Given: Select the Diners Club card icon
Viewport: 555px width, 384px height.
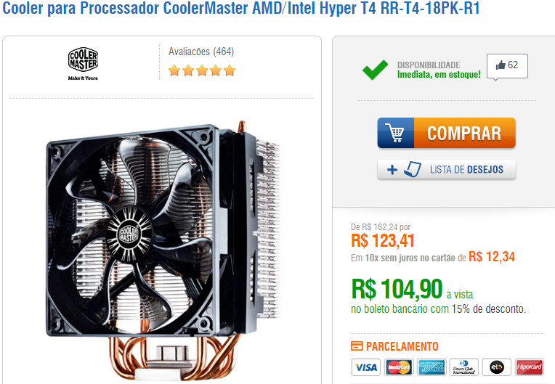Looking at the screenshot, I should click(x=463, y=367).
